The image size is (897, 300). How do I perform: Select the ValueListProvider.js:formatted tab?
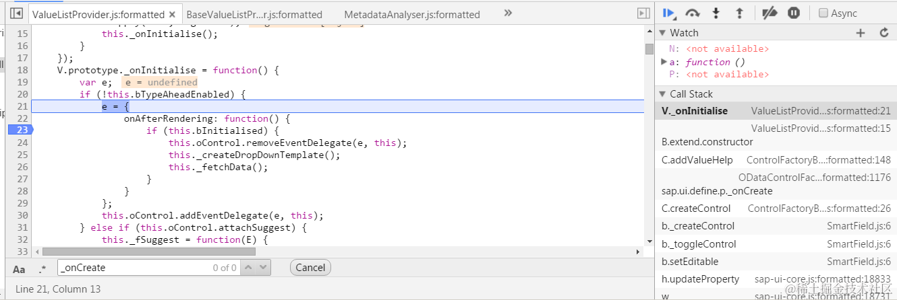(x=98, y=14)
